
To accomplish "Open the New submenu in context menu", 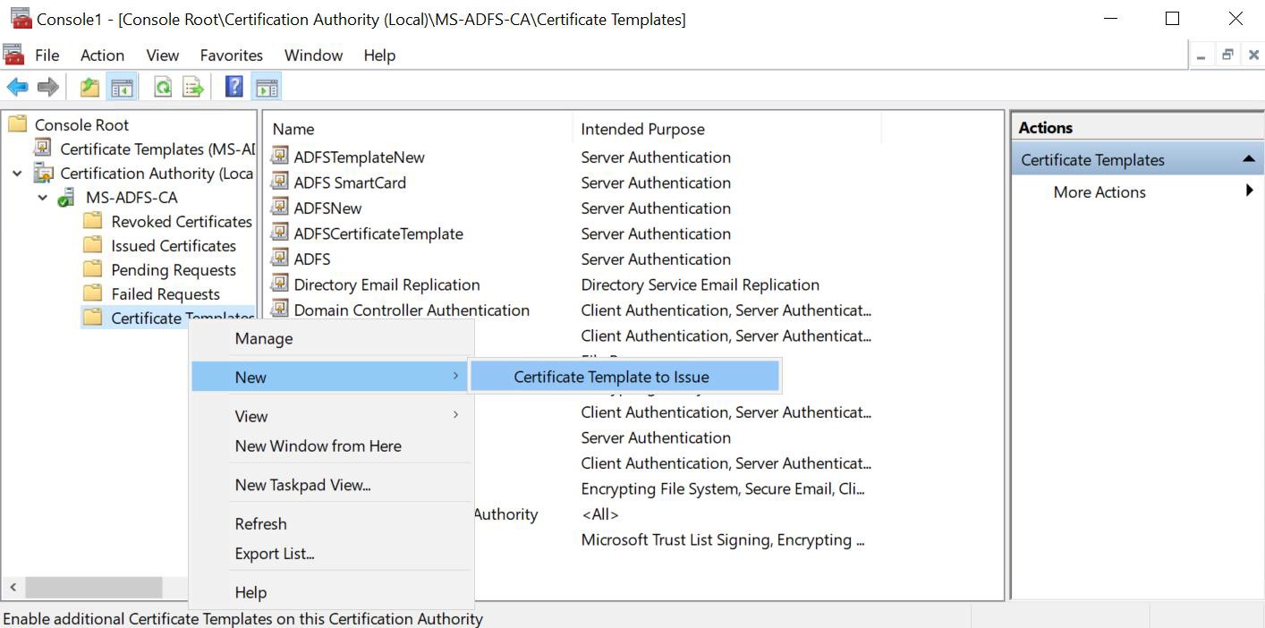I will (x=329, y=377).
